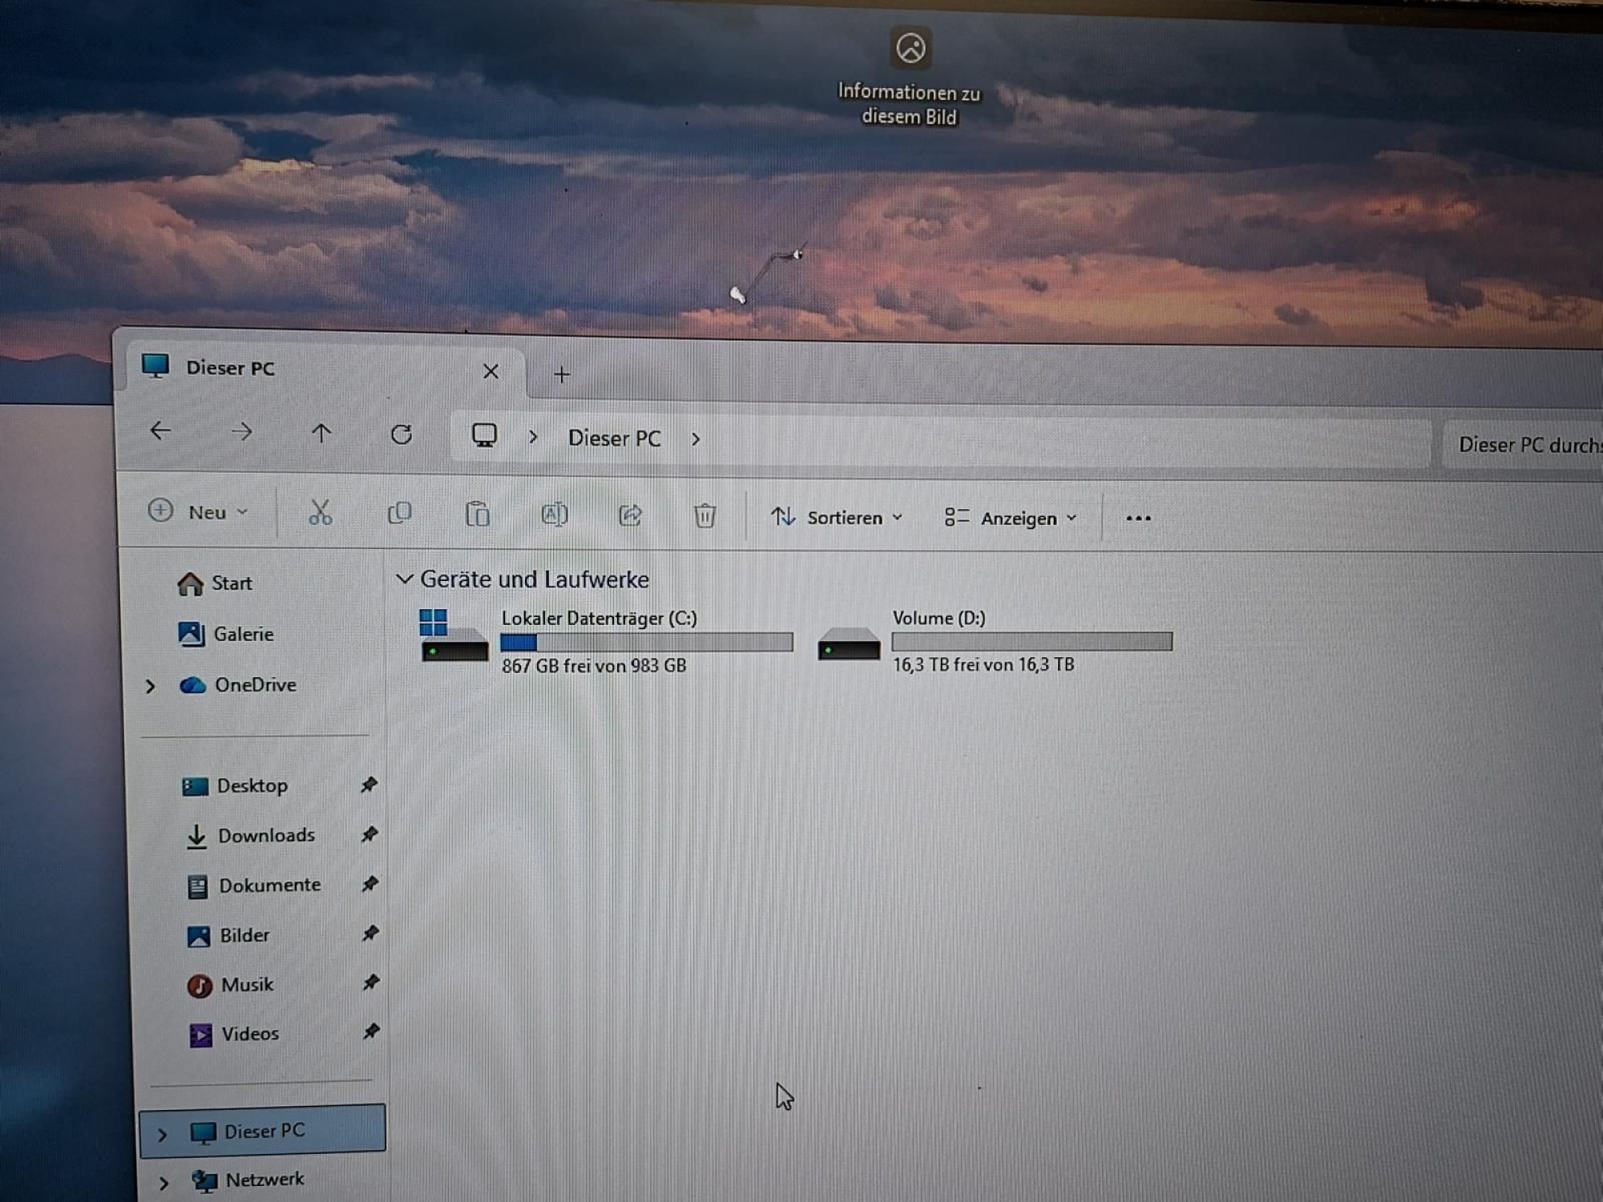
Task: Navigate back with the left arrow
Action: click(160, 431)
